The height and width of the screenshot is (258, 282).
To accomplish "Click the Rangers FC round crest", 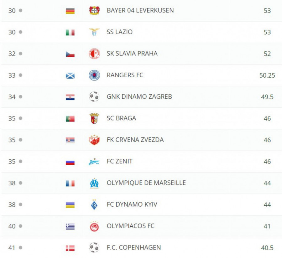I will point(94,75).
